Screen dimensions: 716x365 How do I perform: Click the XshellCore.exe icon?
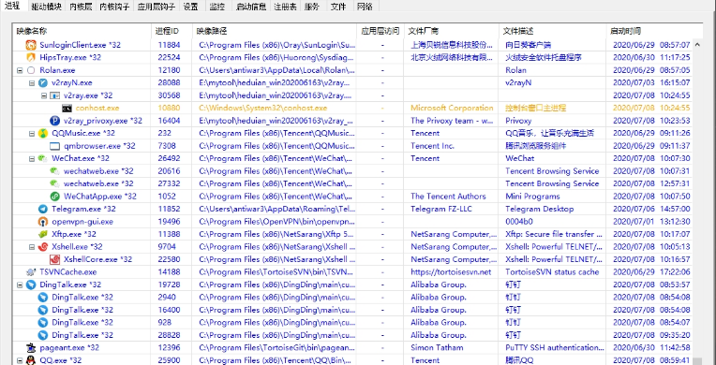tap(54, 259)
